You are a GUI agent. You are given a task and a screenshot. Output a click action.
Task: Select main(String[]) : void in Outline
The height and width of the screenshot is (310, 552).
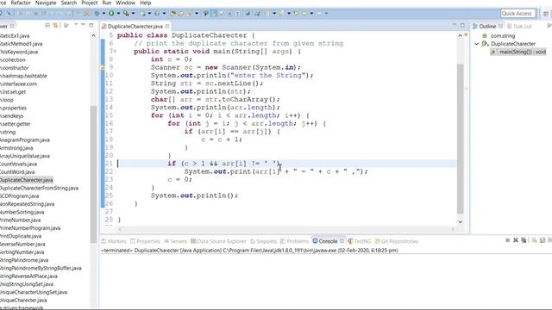pyautogui.click(x=518, y=52)
